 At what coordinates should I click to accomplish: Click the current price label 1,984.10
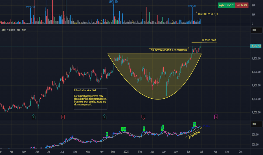tap(256, 46)
